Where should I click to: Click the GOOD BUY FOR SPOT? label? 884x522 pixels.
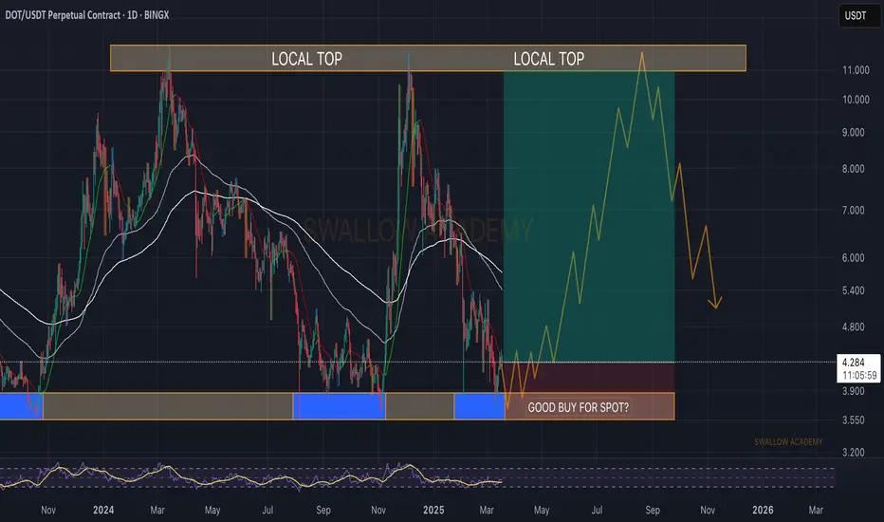[x=578, y=407]
